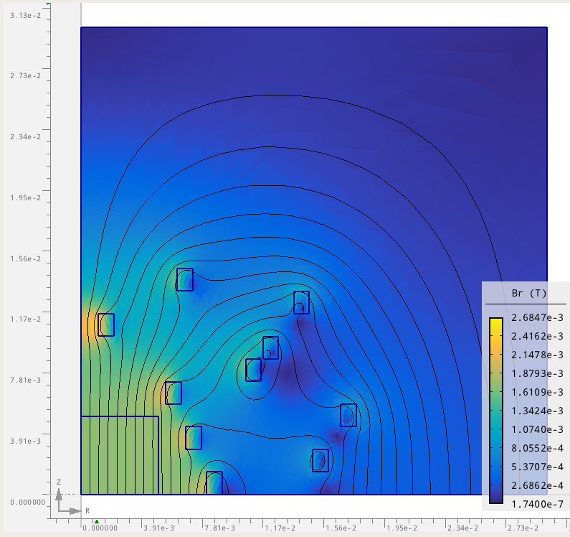
Task: Click the 3.91e-3 tick label on vertical ruler
Action: (x=25, y=442)
